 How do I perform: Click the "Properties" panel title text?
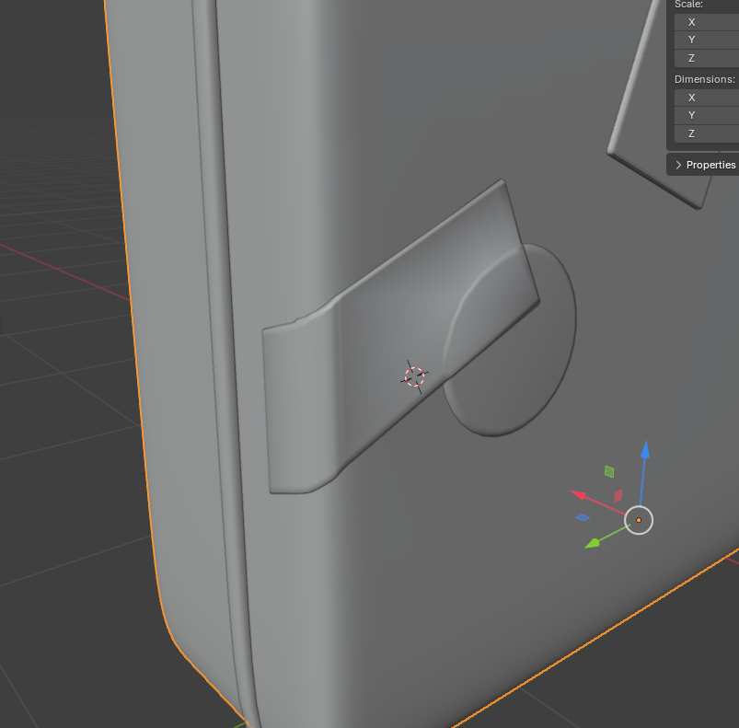[x=710, y=165]
